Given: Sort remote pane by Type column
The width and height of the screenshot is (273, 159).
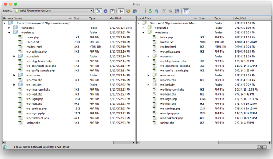Looking at the screenshot, I should tap(98, 18).
